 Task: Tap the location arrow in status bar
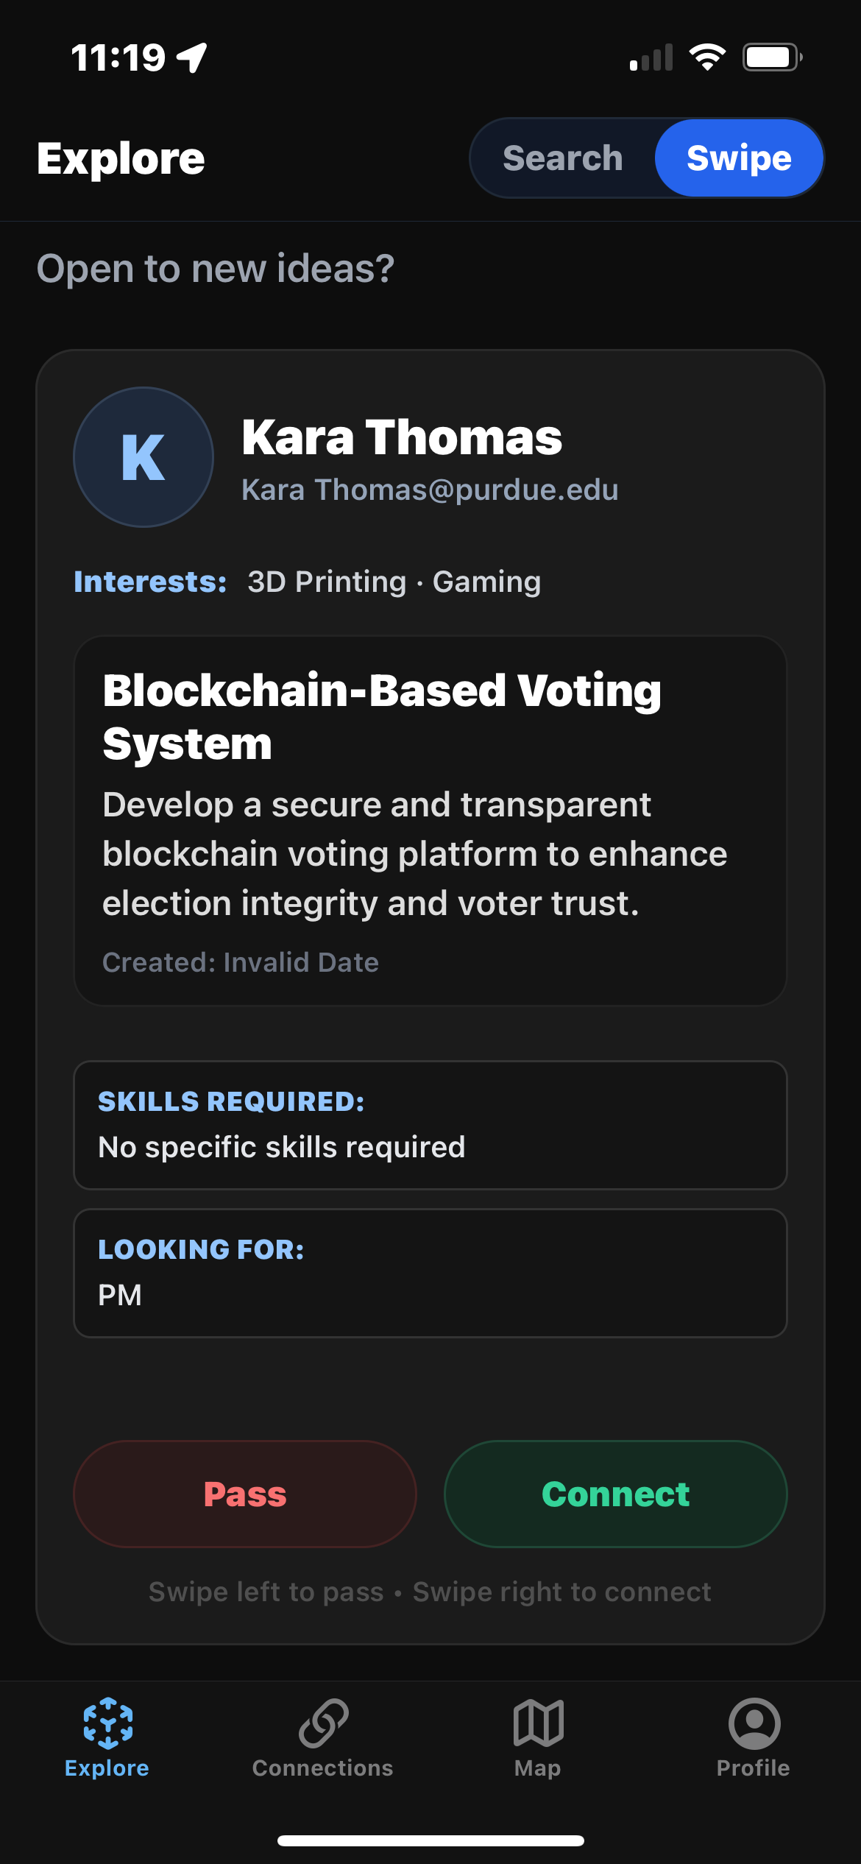click(192, 57)
